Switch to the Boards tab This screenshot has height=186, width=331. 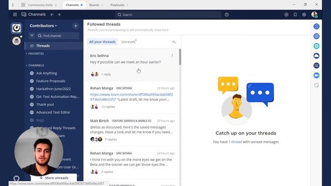[96, 5]
